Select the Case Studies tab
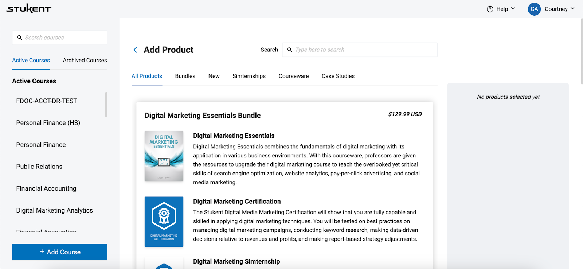Viewport: 583px width, 269px height. [x=338, y=76]
